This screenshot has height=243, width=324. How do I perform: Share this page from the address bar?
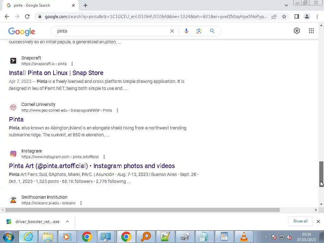click(x=274, y=16)
